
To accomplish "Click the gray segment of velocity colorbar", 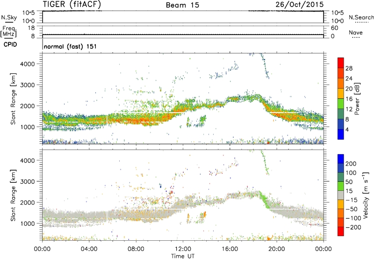I will pyautogui.click(x=341, y=195).
